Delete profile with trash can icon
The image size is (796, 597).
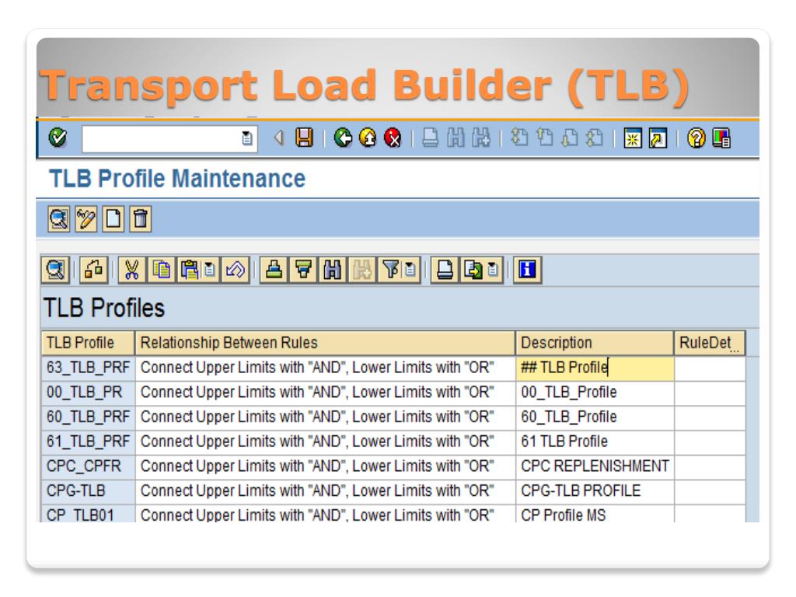tap(140, 219)
